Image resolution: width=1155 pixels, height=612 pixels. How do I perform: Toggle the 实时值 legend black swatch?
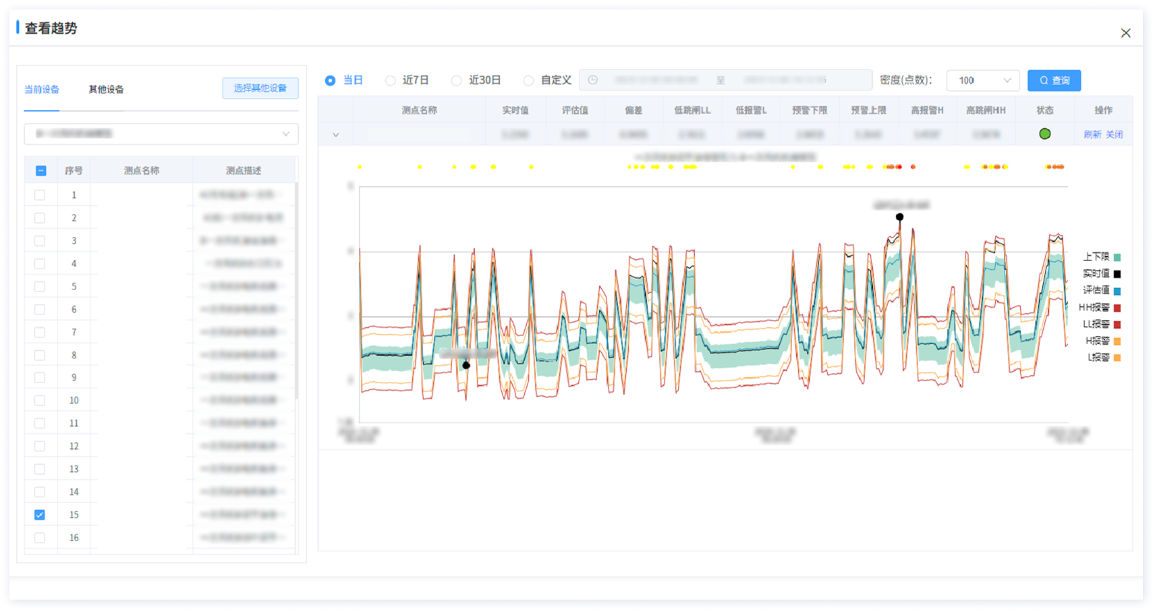click(x=1117, y=274)
